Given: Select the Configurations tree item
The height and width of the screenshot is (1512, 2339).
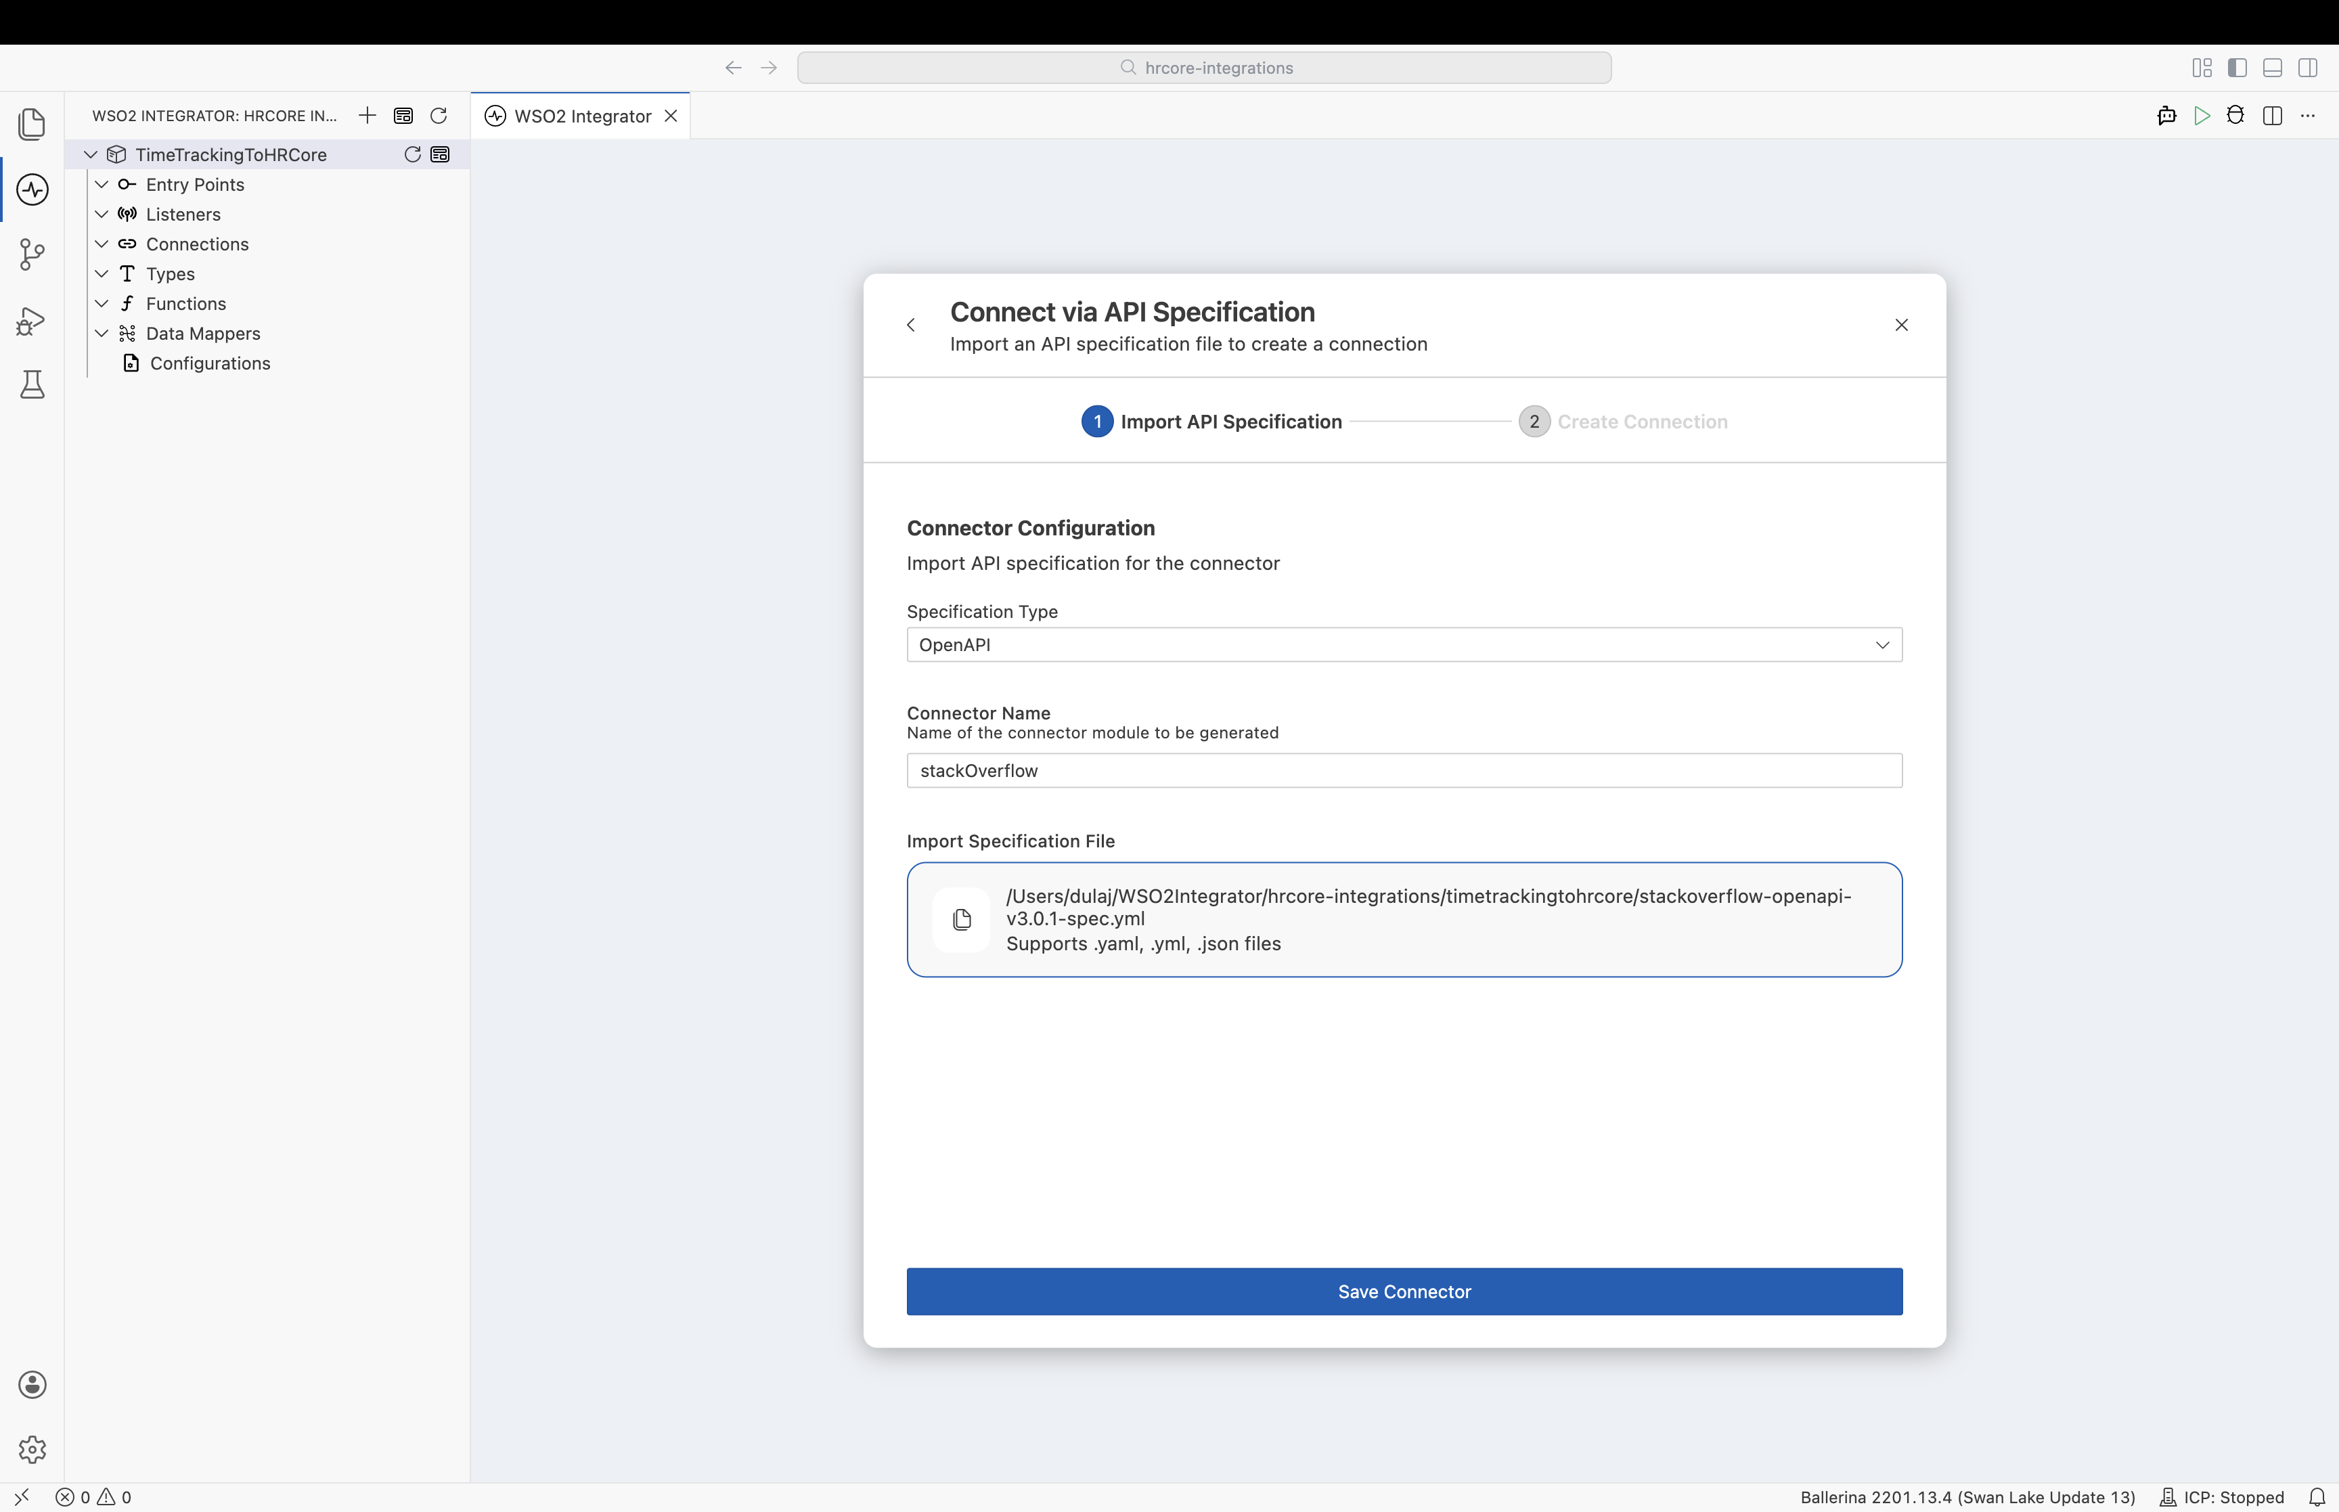Looking at the screenshot, I should 209,363.
